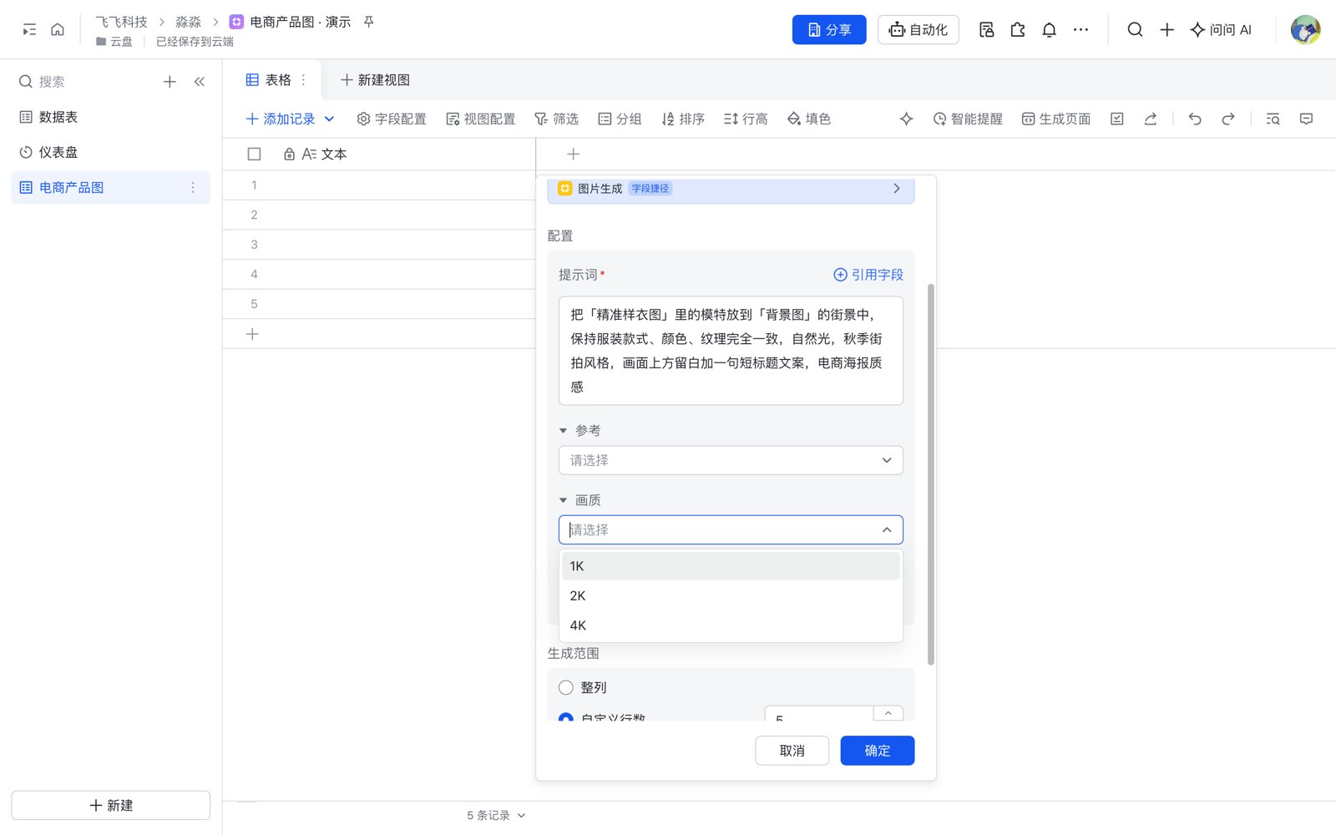Focus the sidebar 搜索 search field
This screenshot has width=1336, height=835.
(x=83, y=82)
